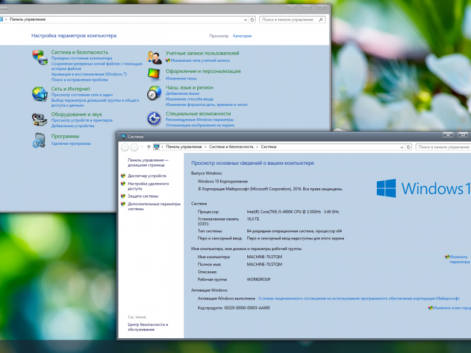Open Clock, Language and Region icon
Screen dimensions: 471x353
click(154, 93)
